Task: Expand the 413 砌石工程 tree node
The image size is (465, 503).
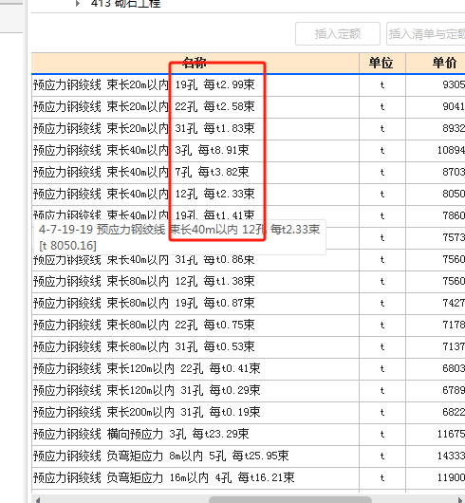Action: (x=78, y=4)
